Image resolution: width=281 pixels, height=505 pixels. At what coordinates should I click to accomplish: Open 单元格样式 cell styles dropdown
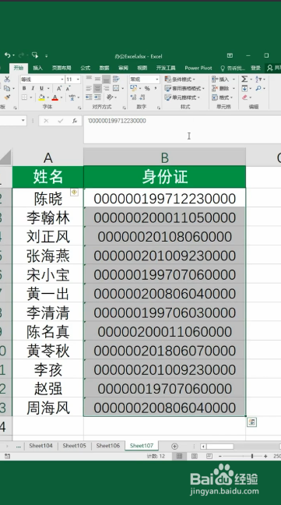click(x=183, y=97)
